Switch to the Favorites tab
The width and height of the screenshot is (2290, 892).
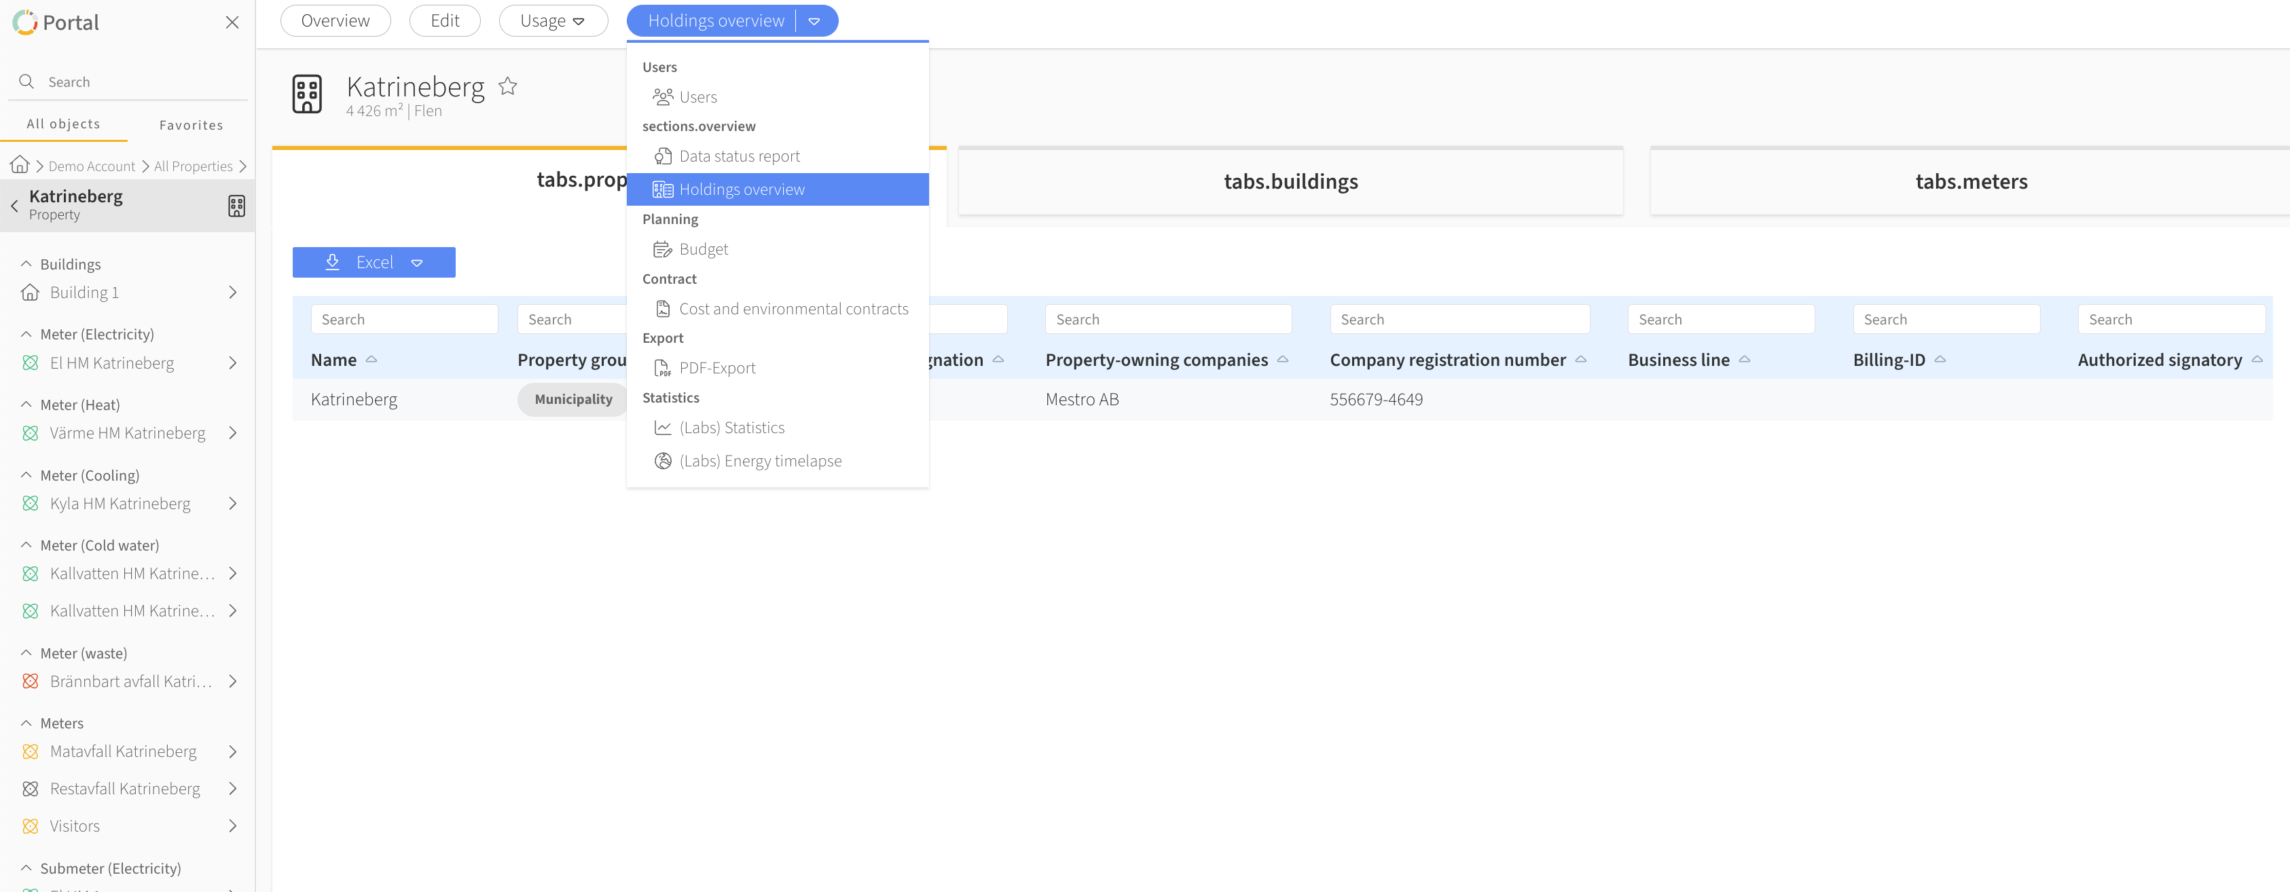[x=191, y=126]
